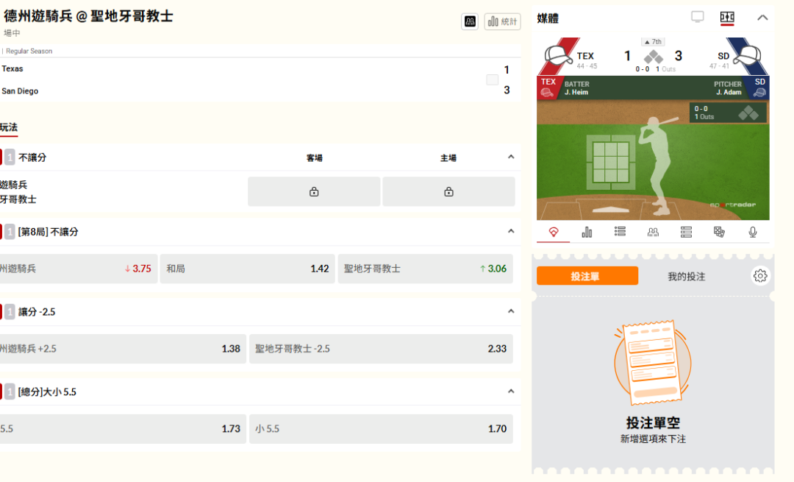Open bet slip settings gear

pyautogui.click(x=760, y=276)
